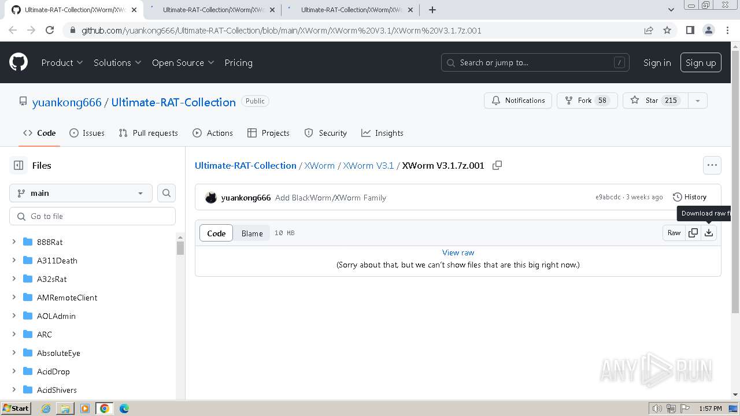Click the Pricing link
Screen dimensions: 740x416
coord(238,62)
